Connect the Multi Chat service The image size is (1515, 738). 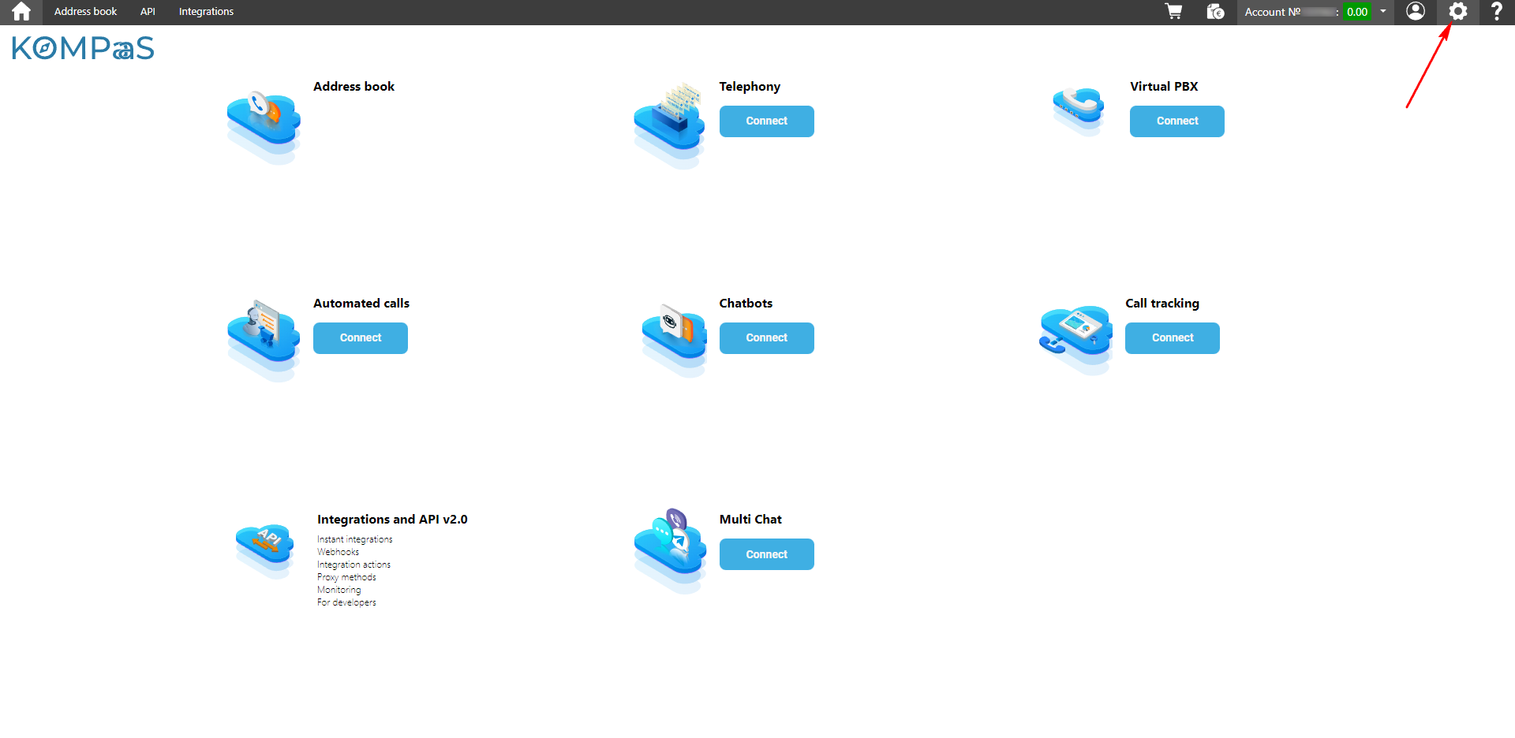click(x=767, y=554)
